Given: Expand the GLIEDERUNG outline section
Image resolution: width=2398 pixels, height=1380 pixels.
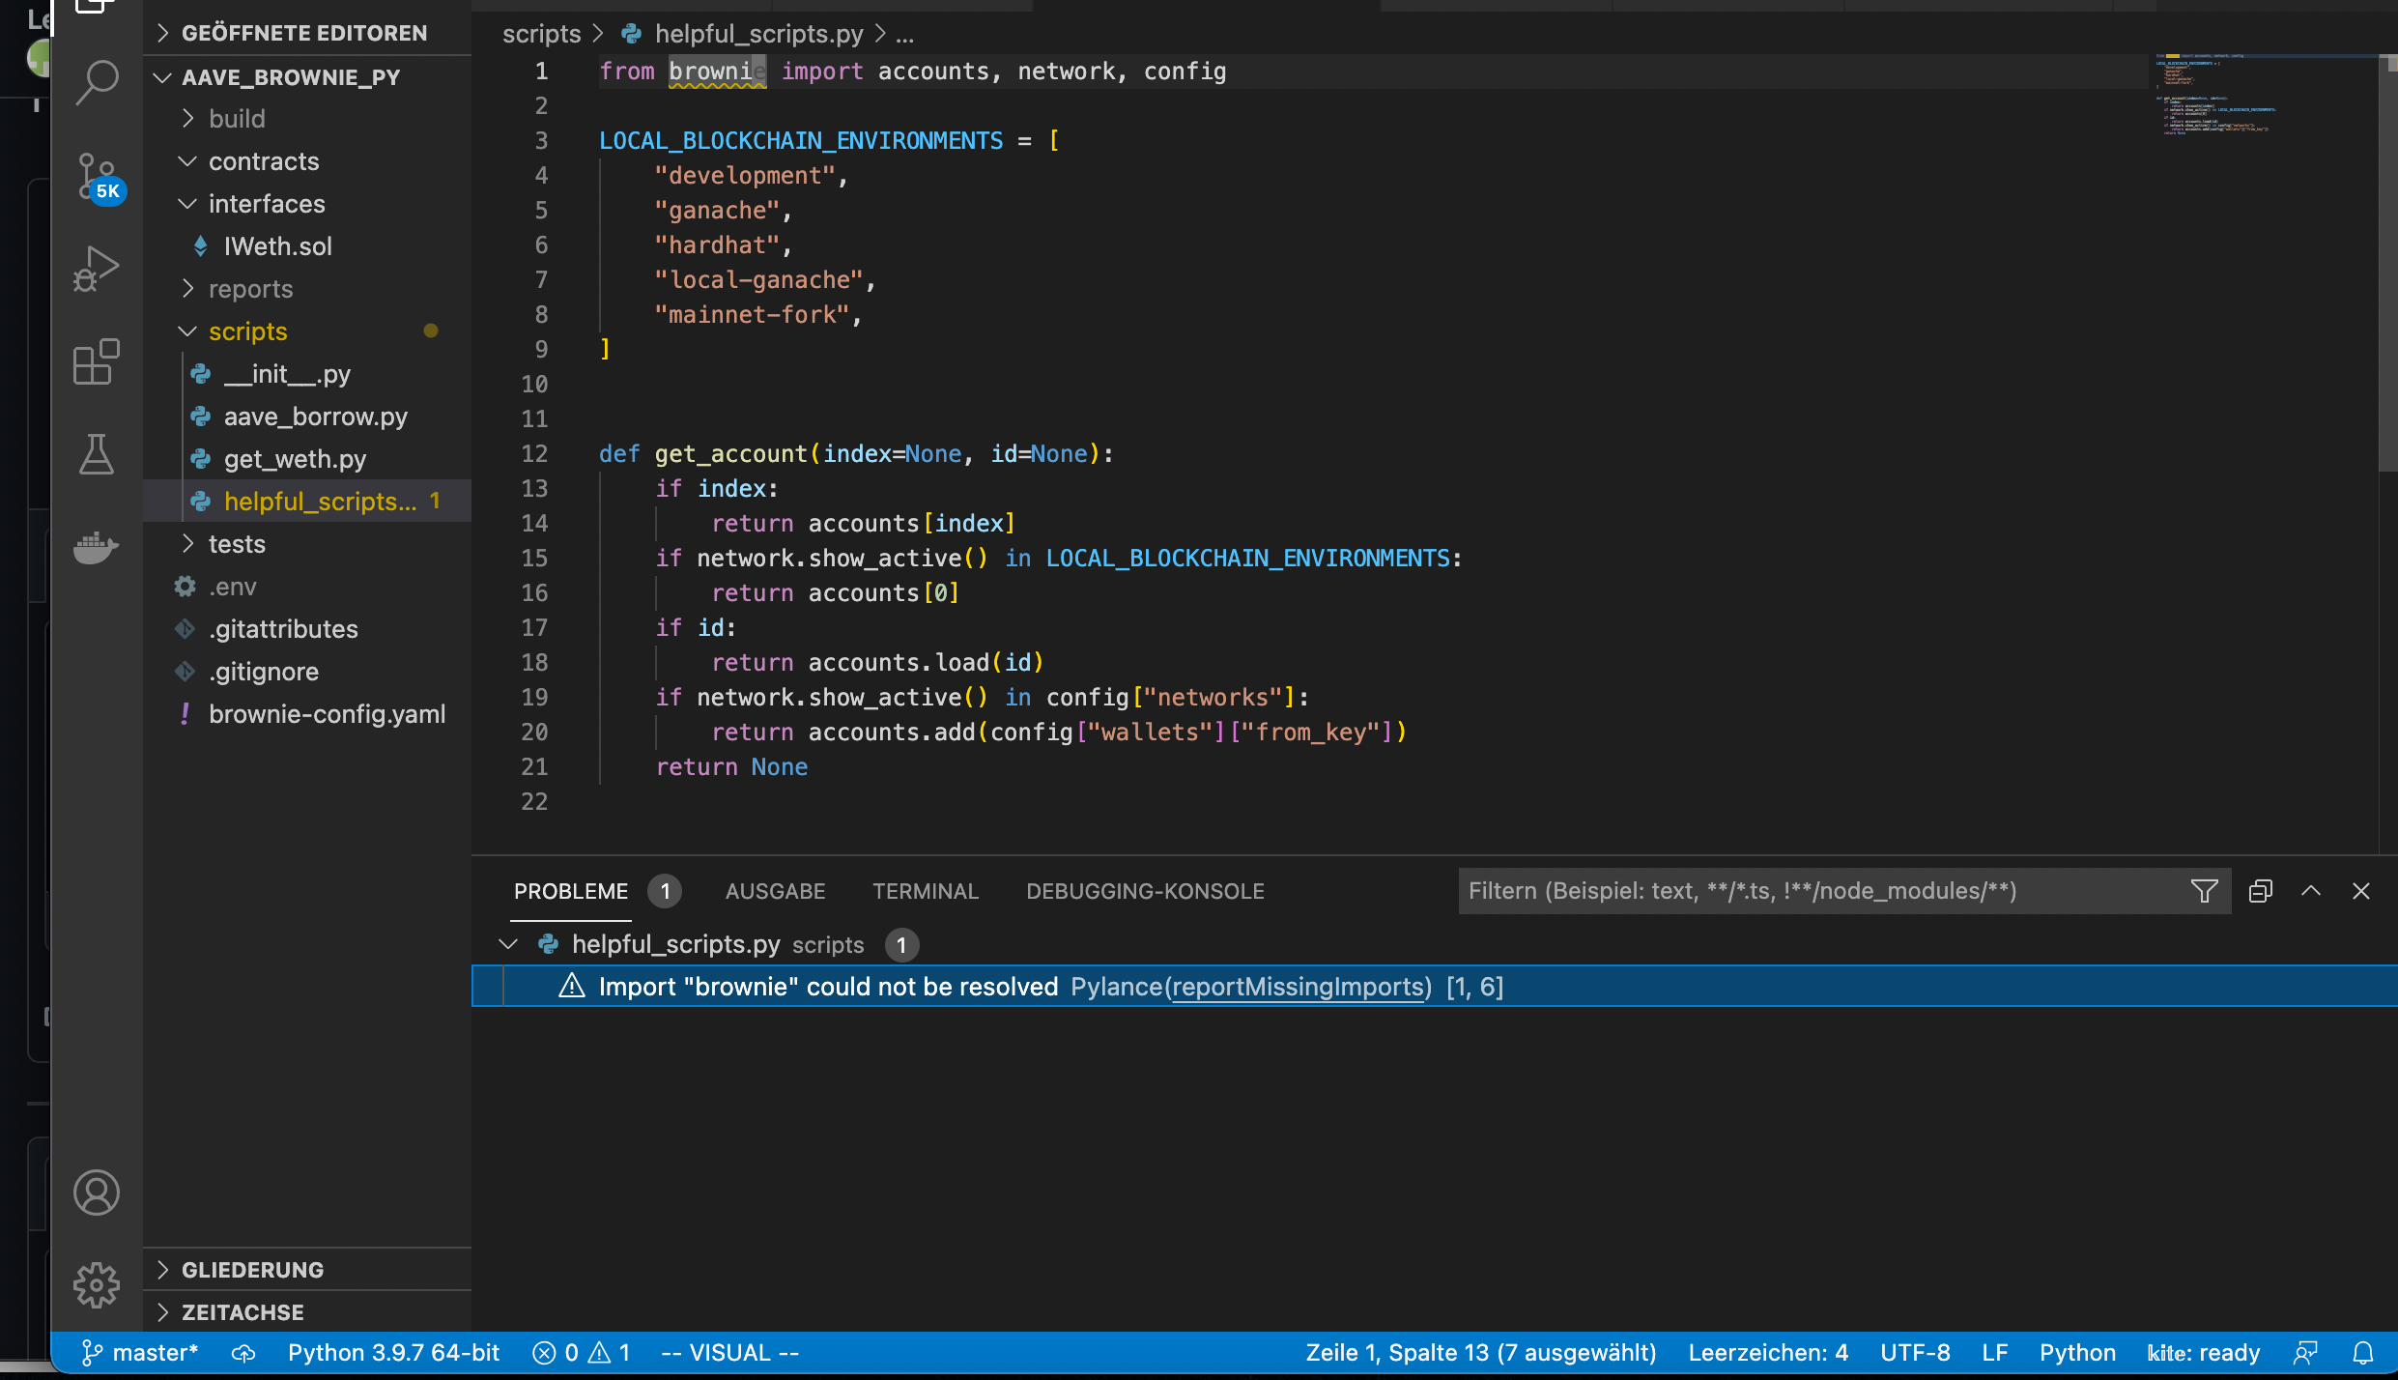Looking at the screenshot, I should pos(307,1270).
